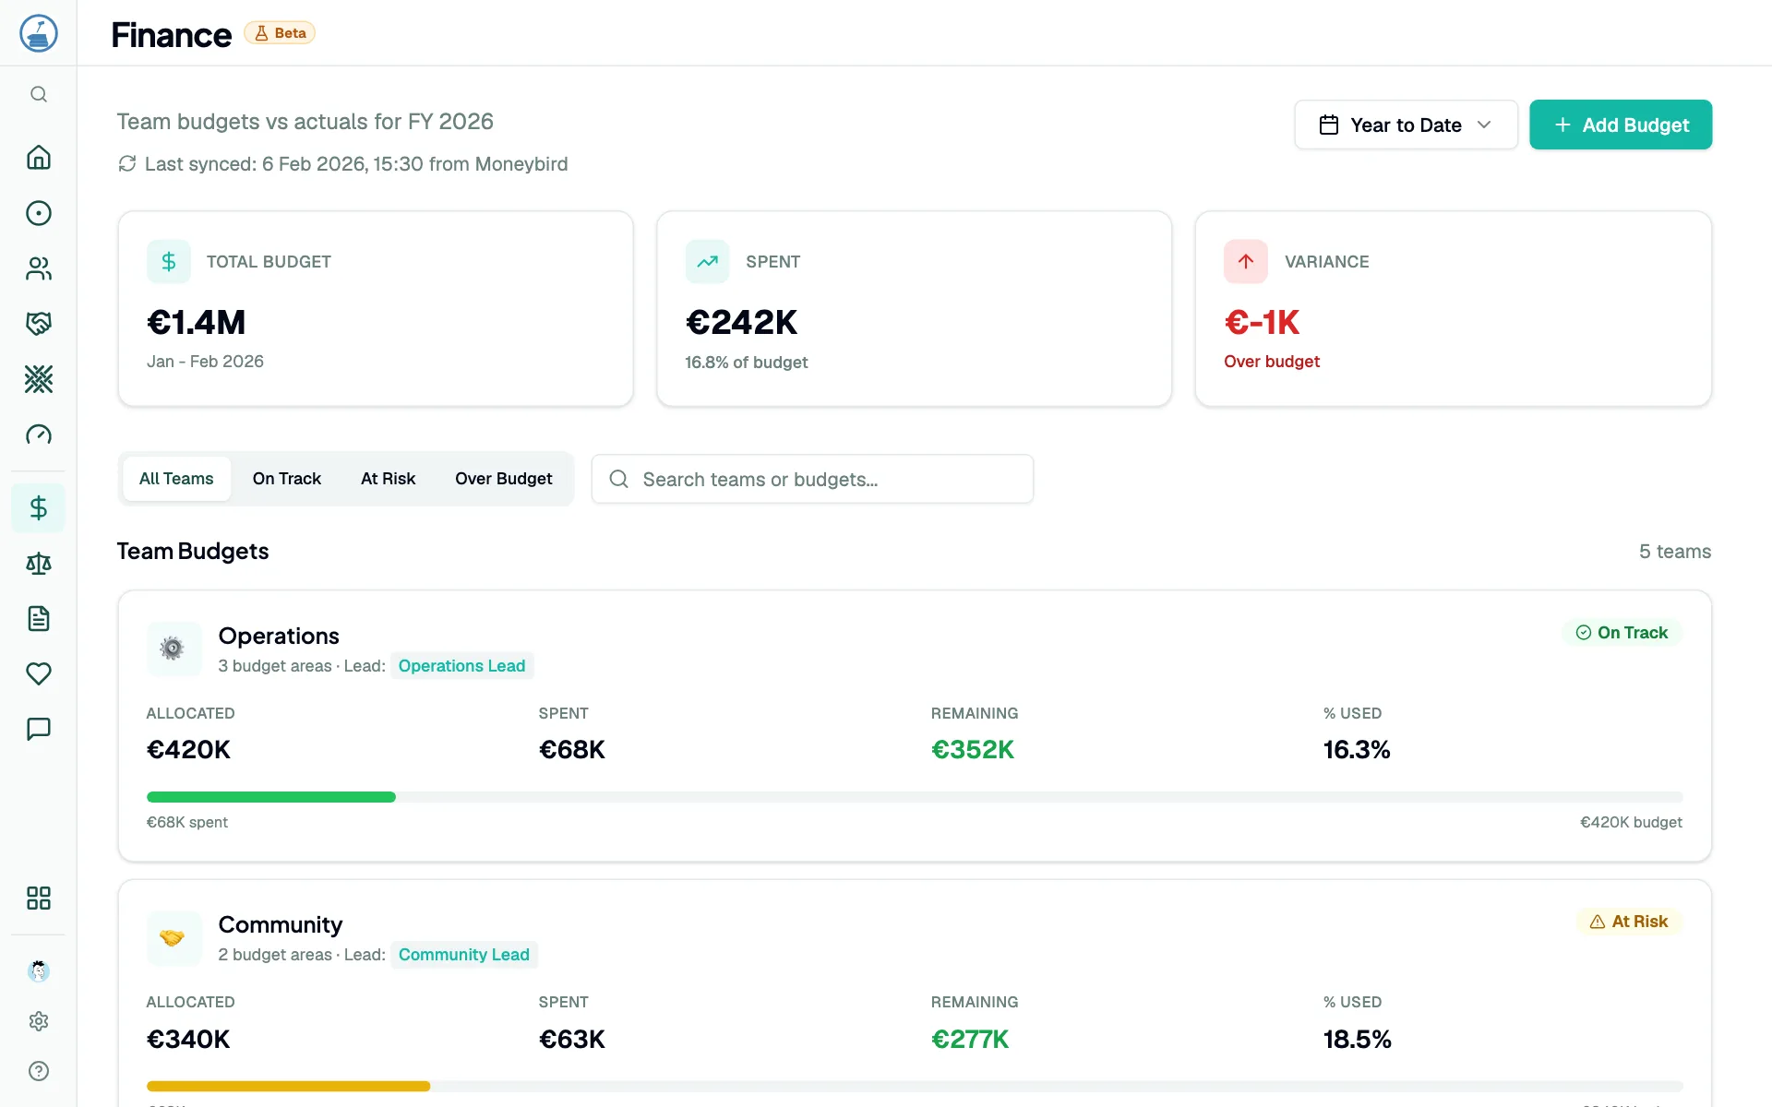
Task: Click the Operations Lead link
Action: point(461,666)
